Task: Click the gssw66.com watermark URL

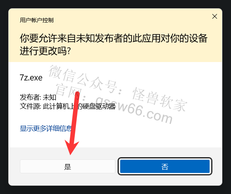Action: pos(134,110)
